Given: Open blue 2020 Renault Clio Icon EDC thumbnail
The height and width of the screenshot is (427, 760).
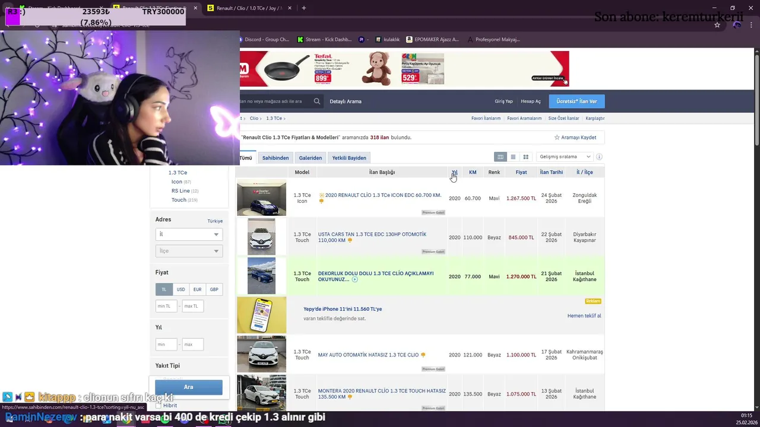Looking at the screenshot, I should point(261,198).
